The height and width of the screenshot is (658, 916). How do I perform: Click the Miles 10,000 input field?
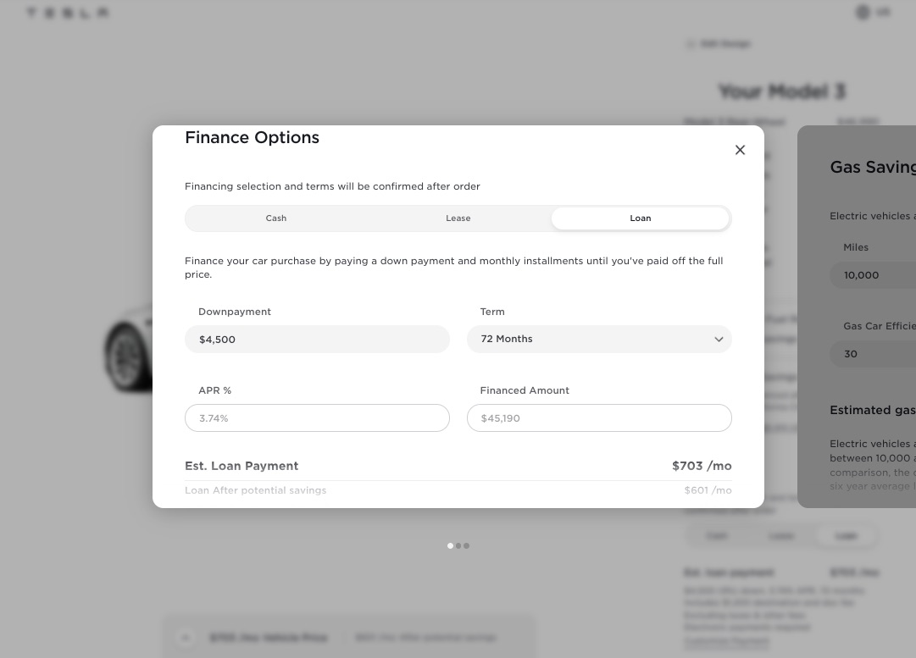pos(873,275)
